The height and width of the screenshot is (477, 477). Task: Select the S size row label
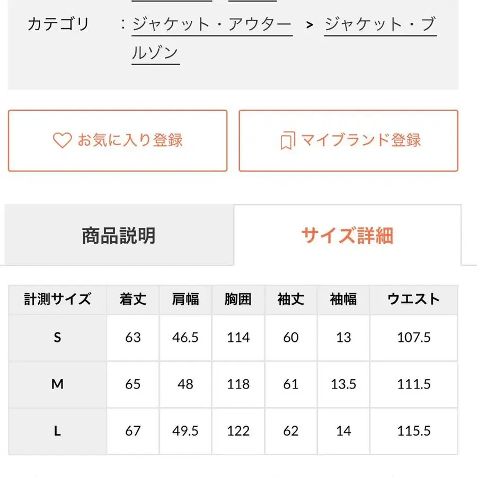pyautogui.click(x=57, y=338)
